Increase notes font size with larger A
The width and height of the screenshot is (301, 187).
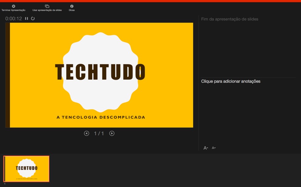[x=206, y=148]
